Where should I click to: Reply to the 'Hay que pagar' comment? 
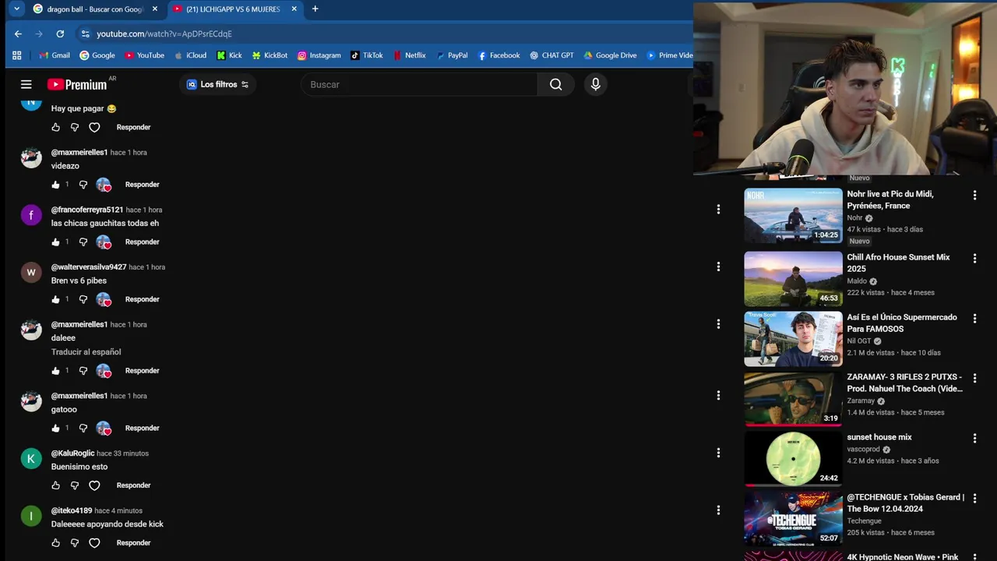pos(133,127)
